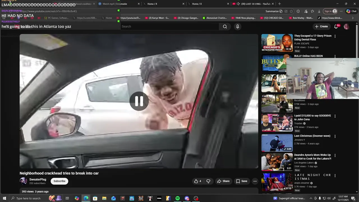Screen dimensions: 359x202
Task: Pause the video with the center overlay button
Action: click(x=139, y=101)
